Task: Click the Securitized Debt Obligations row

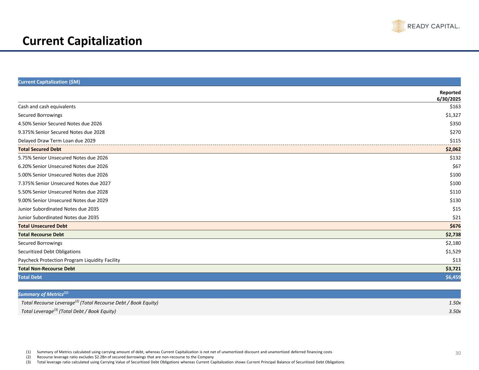Action: (49, 251)
